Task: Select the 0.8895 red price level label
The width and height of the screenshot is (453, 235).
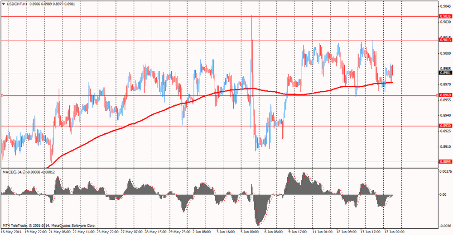Action: (445, 162)
